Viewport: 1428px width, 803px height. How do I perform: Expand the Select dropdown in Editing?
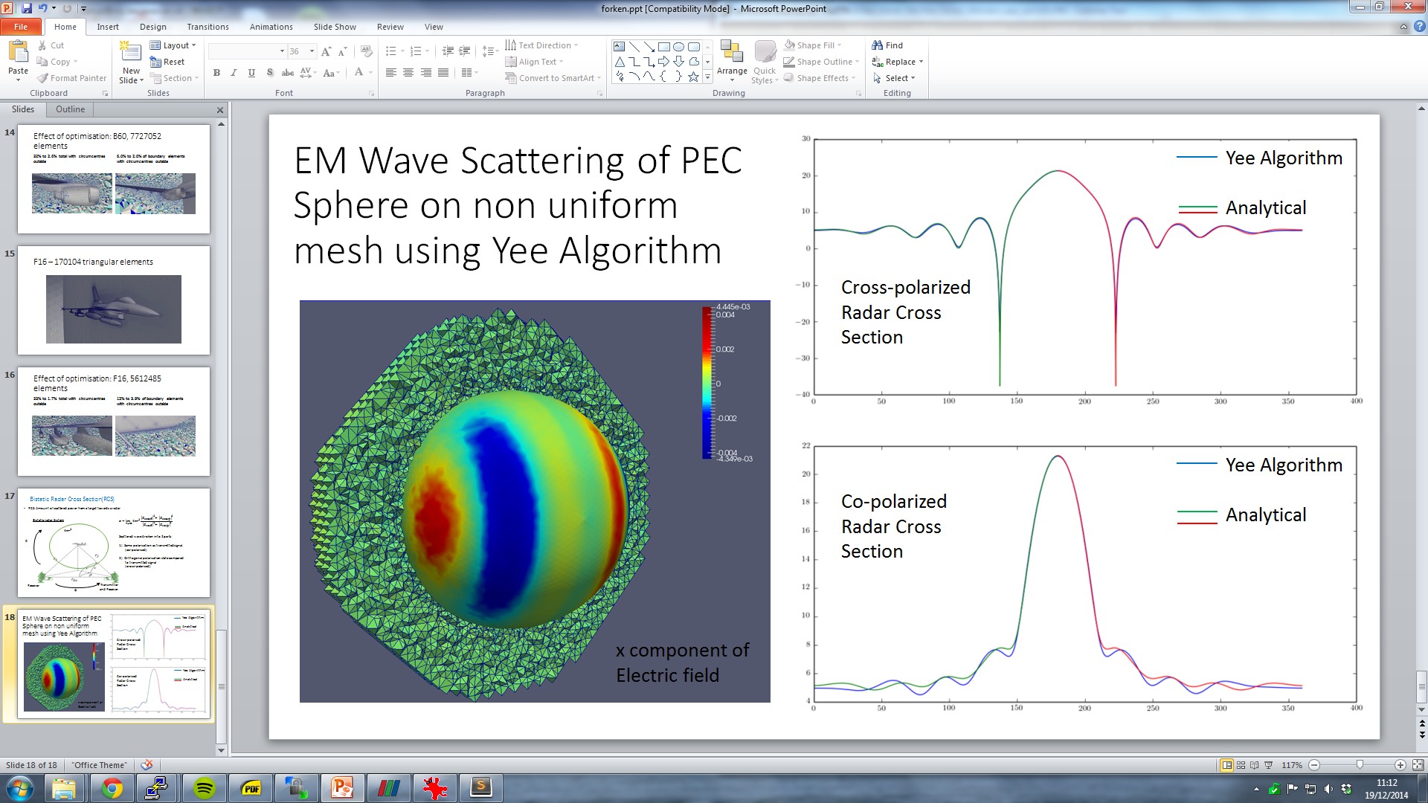tap(898, 78)
